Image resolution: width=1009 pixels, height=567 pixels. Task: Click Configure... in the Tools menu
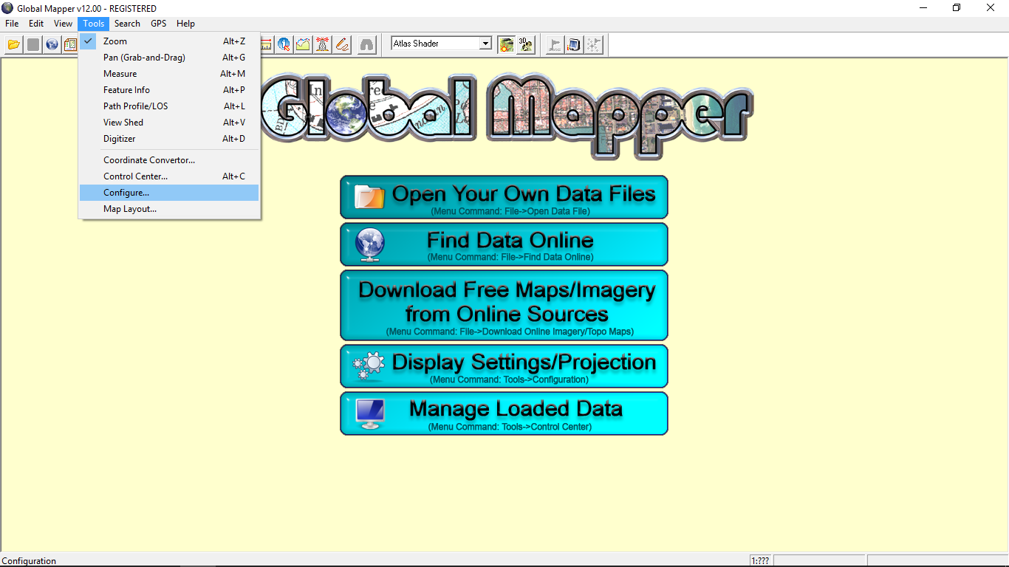point(169,193)
